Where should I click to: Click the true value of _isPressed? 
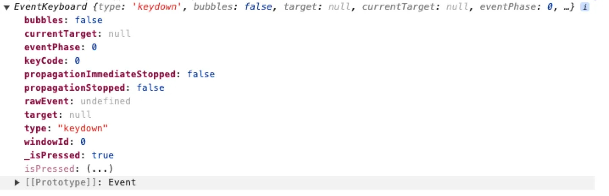point(103,155)
